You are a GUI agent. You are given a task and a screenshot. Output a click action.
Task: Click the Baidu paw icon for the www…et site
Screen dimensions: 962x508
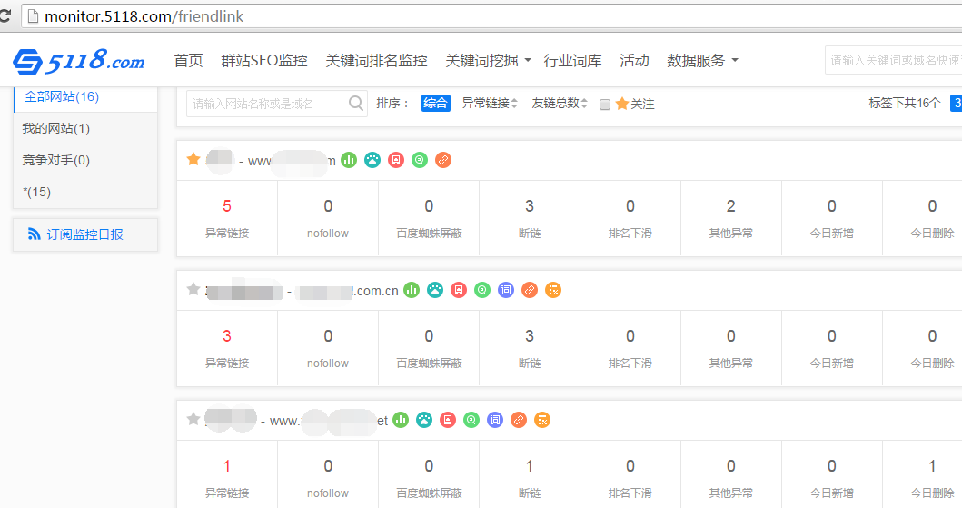point(424,420)
